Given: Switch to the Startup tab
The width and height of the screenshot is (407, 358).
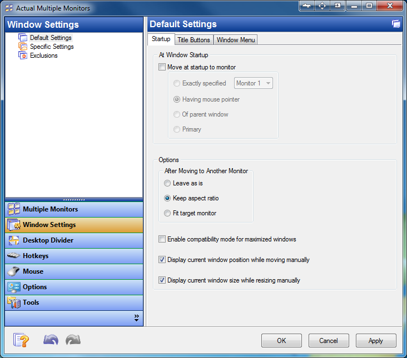Looking at the screenshot, I should coord(161,39).
